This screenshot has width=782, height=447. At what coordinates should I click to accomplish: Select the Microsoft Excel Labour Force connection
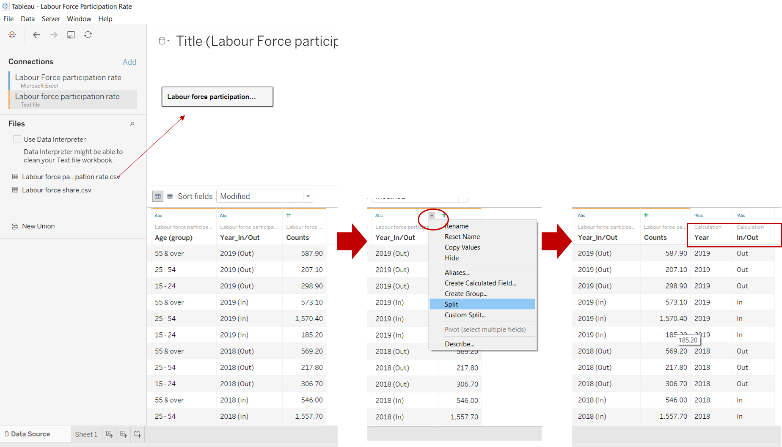[68, 80]
